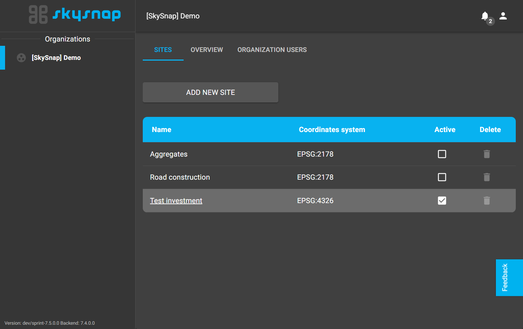Click the Active column header
The width and height of the screenshot is (523, 329).
click(x=445, y=130)
